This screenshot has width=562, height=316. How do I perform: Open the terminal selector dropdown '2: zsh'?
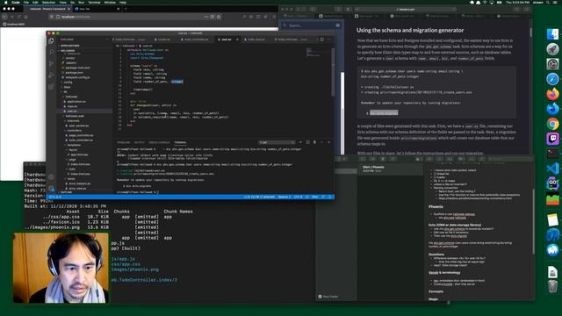pyautogui.click(x=277, y=142)
